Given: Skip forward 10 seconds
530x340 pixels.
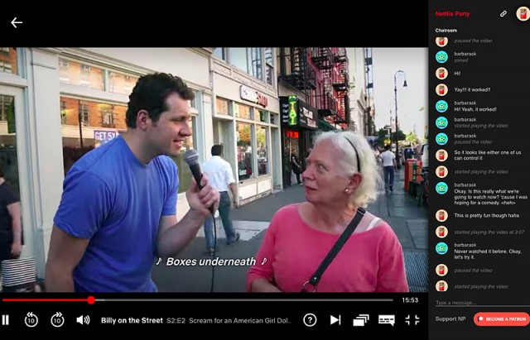Looking at the screenshot, I should tap(57, 320).
